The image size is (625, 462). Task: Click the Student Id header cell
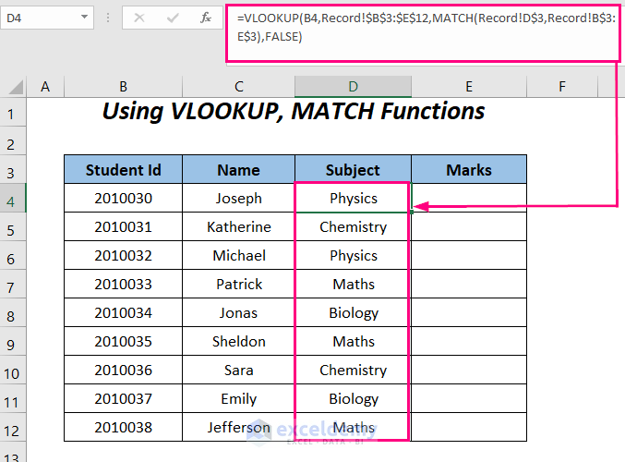point(123,170)
